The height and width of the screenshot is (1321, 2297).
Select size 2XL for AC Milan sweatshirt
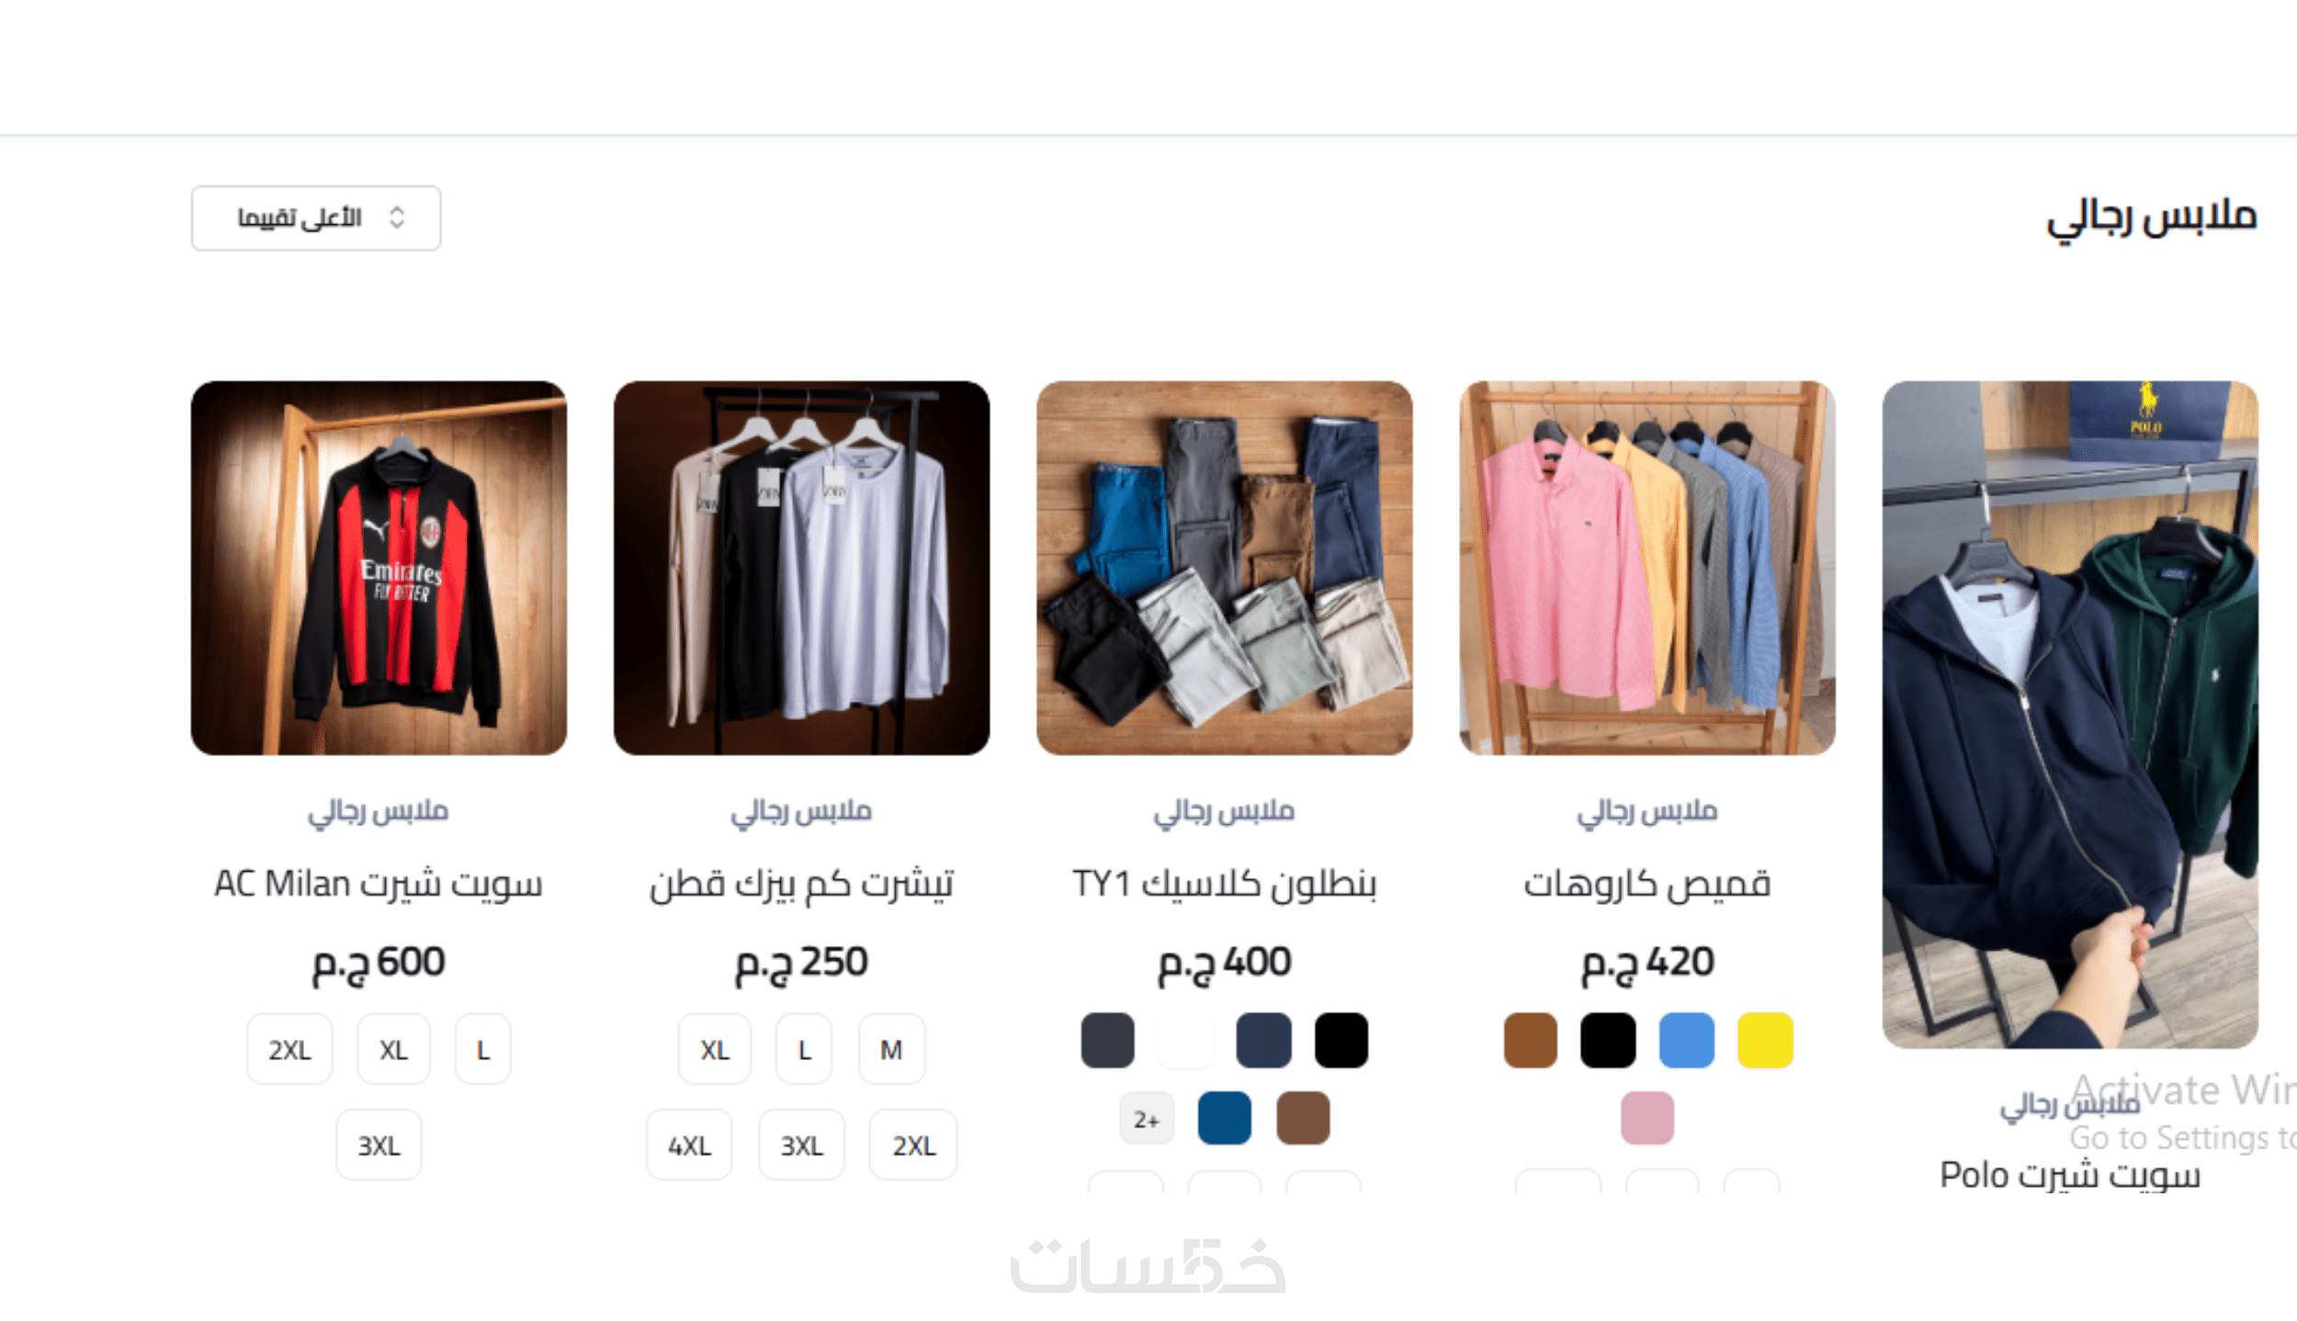289,1049
